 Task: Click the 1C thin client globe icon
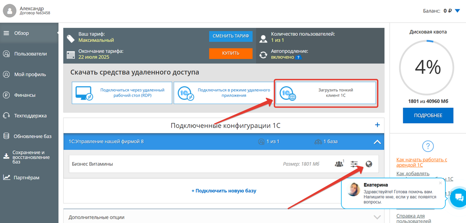coord(288,93)
